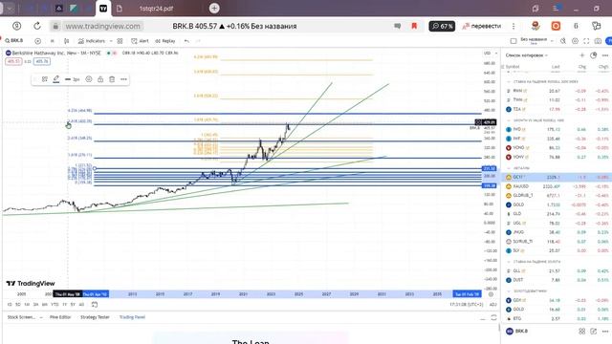Open drawing templates icon in floating toolbar
The image size is (612, 344).
[x=45, y=79]
